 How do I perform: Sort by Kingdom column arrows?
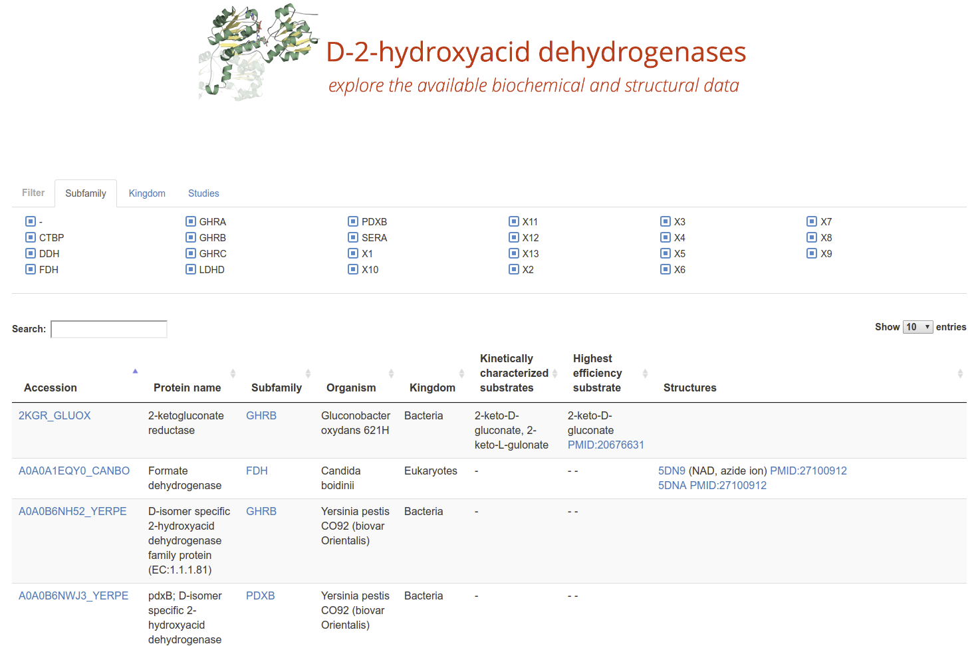[461, 374]
